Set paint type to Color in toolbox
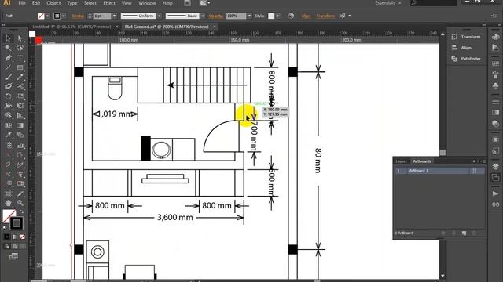This screenshot has height=282, width=503. coord(7,237)
